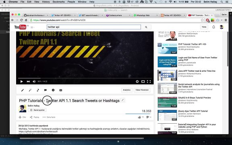
Task: Open YouTube notifications bell
Action: tap(213, 27)
